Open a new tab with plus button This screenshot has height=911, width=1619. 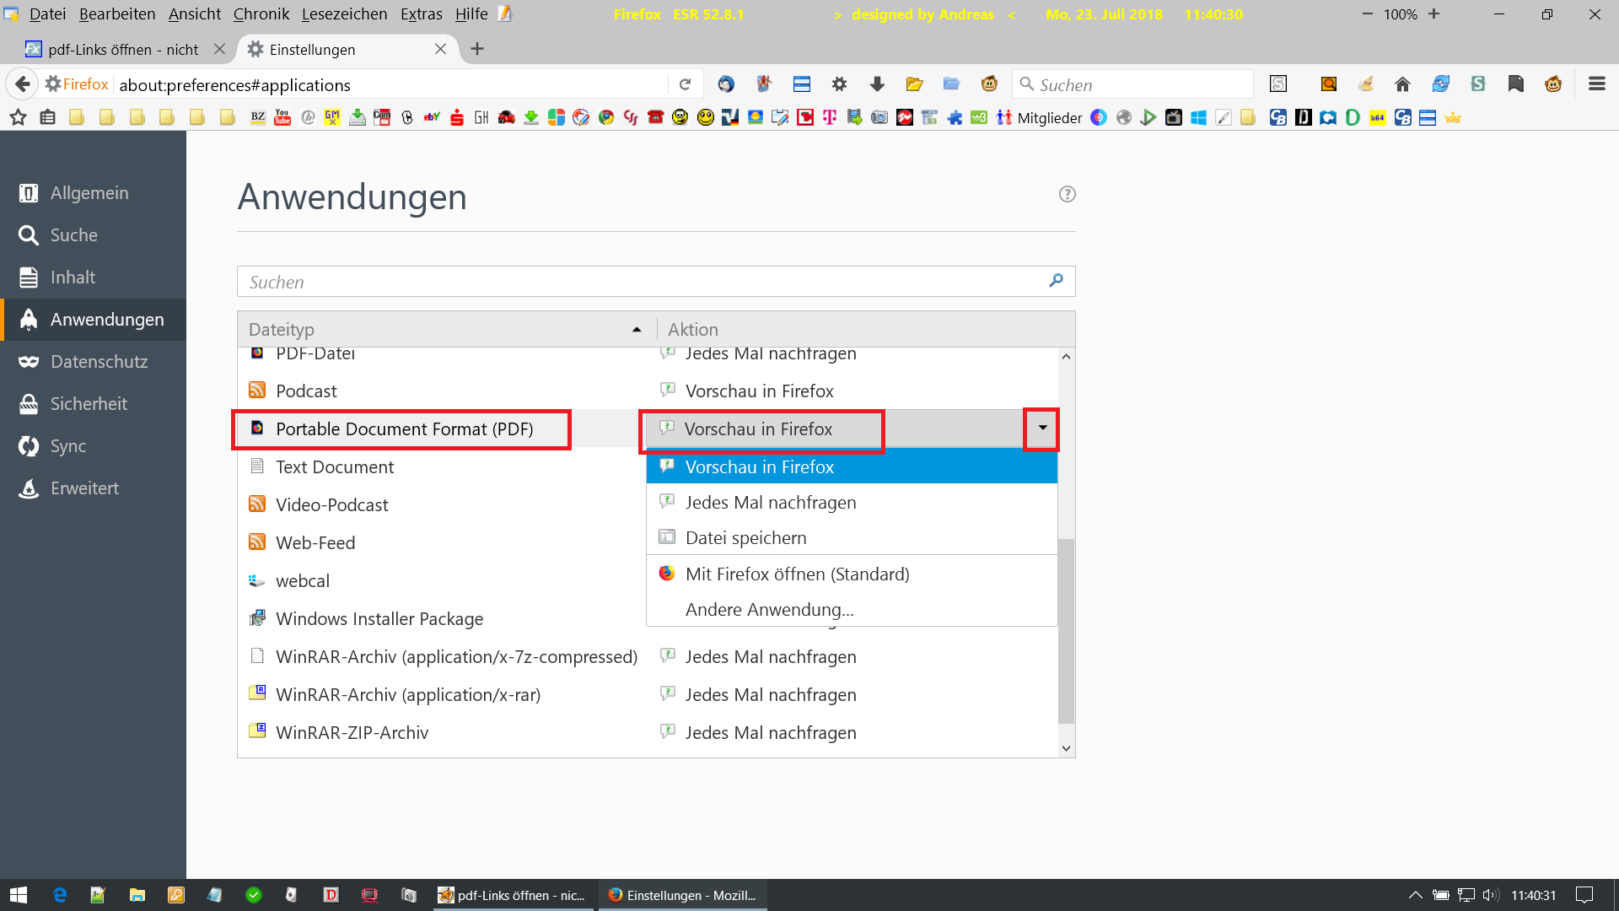477,49
